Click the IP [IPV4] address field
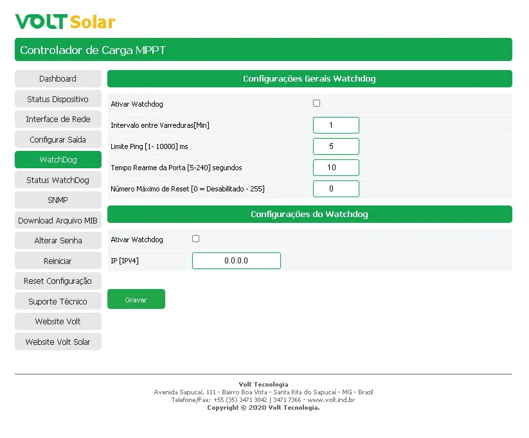This screenshot has height=438, width=529. click(237, 261)
